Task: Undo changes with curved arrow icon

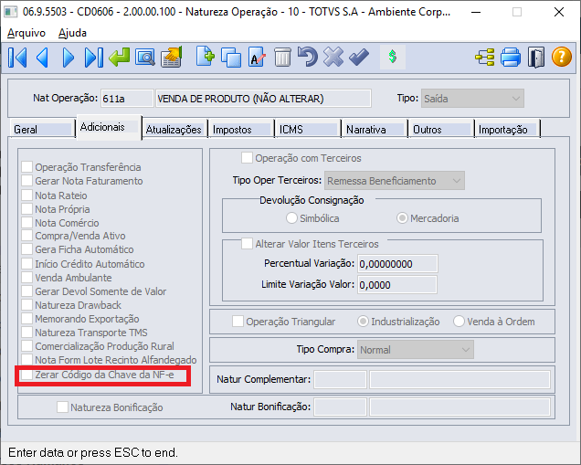Action: (308, 57)
